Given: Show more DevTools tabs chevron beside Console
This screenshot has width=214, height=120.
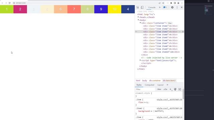Looking at the screenshot, I should (160, 7).
